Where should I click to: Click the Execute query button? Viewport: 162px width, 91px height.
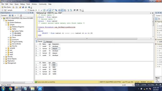[31, 10]
